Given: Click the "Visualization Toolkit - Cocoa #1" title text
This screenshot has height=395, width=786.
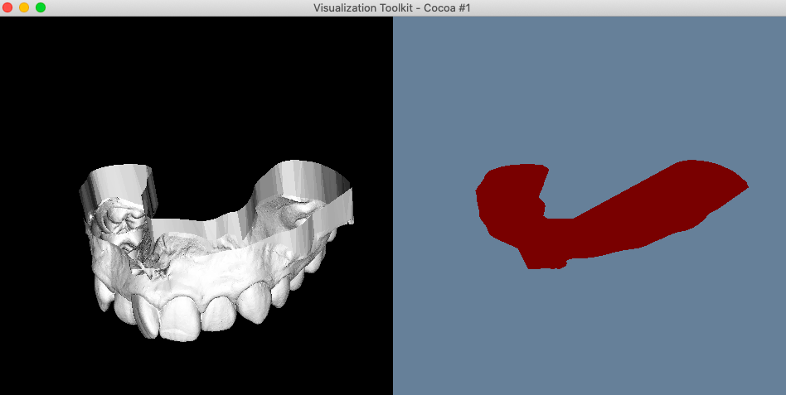Looking at the screenshot, I should pos(392,8).
